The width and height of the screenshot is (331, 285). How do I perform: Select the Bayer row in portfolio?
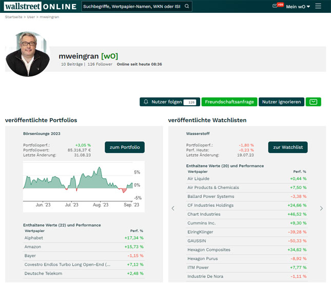pyautogui.click(x=84, y=256)
